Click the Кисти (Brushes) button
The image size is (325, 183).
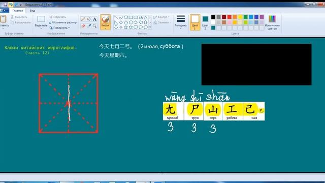point(105,22)
